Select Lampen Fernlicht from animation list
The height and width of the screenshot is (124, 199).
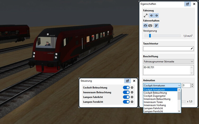[161, 111]
